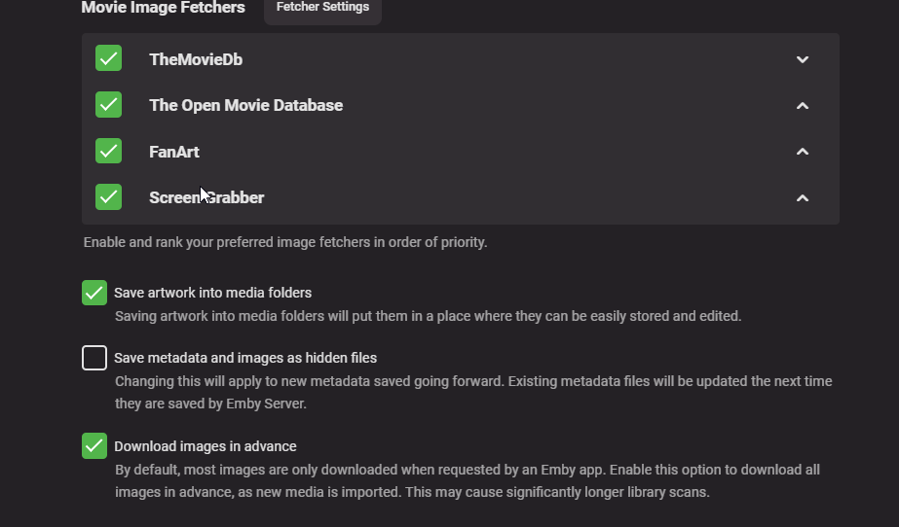The height and width of the screenshot is (527, 899).
Task: Click The Open Movie Database row label
Action: click(245, 105)
